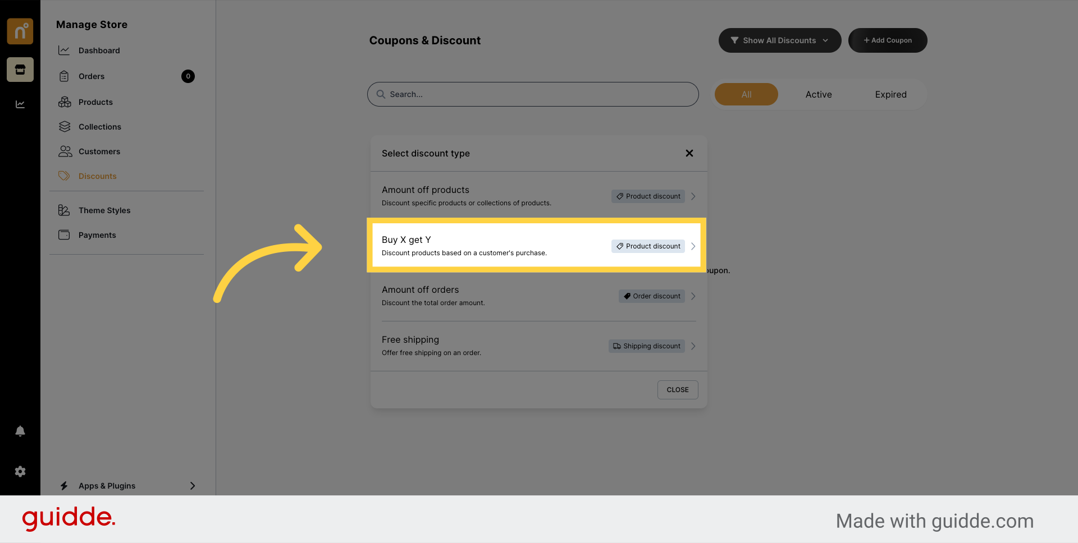The height and width of the screenshot is (543, 1078).
Task: Select Amount off orders discount type
Action: [539, 296]
